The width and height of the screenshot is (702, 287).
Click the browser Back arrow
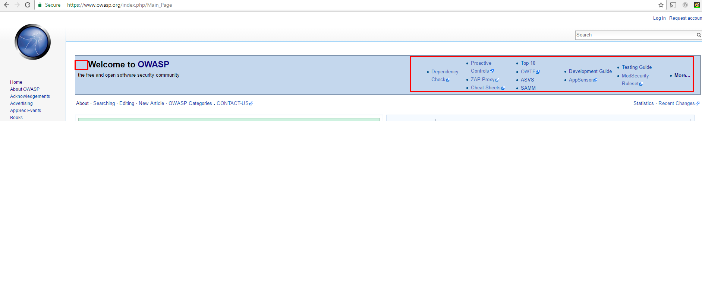[7, 5]
